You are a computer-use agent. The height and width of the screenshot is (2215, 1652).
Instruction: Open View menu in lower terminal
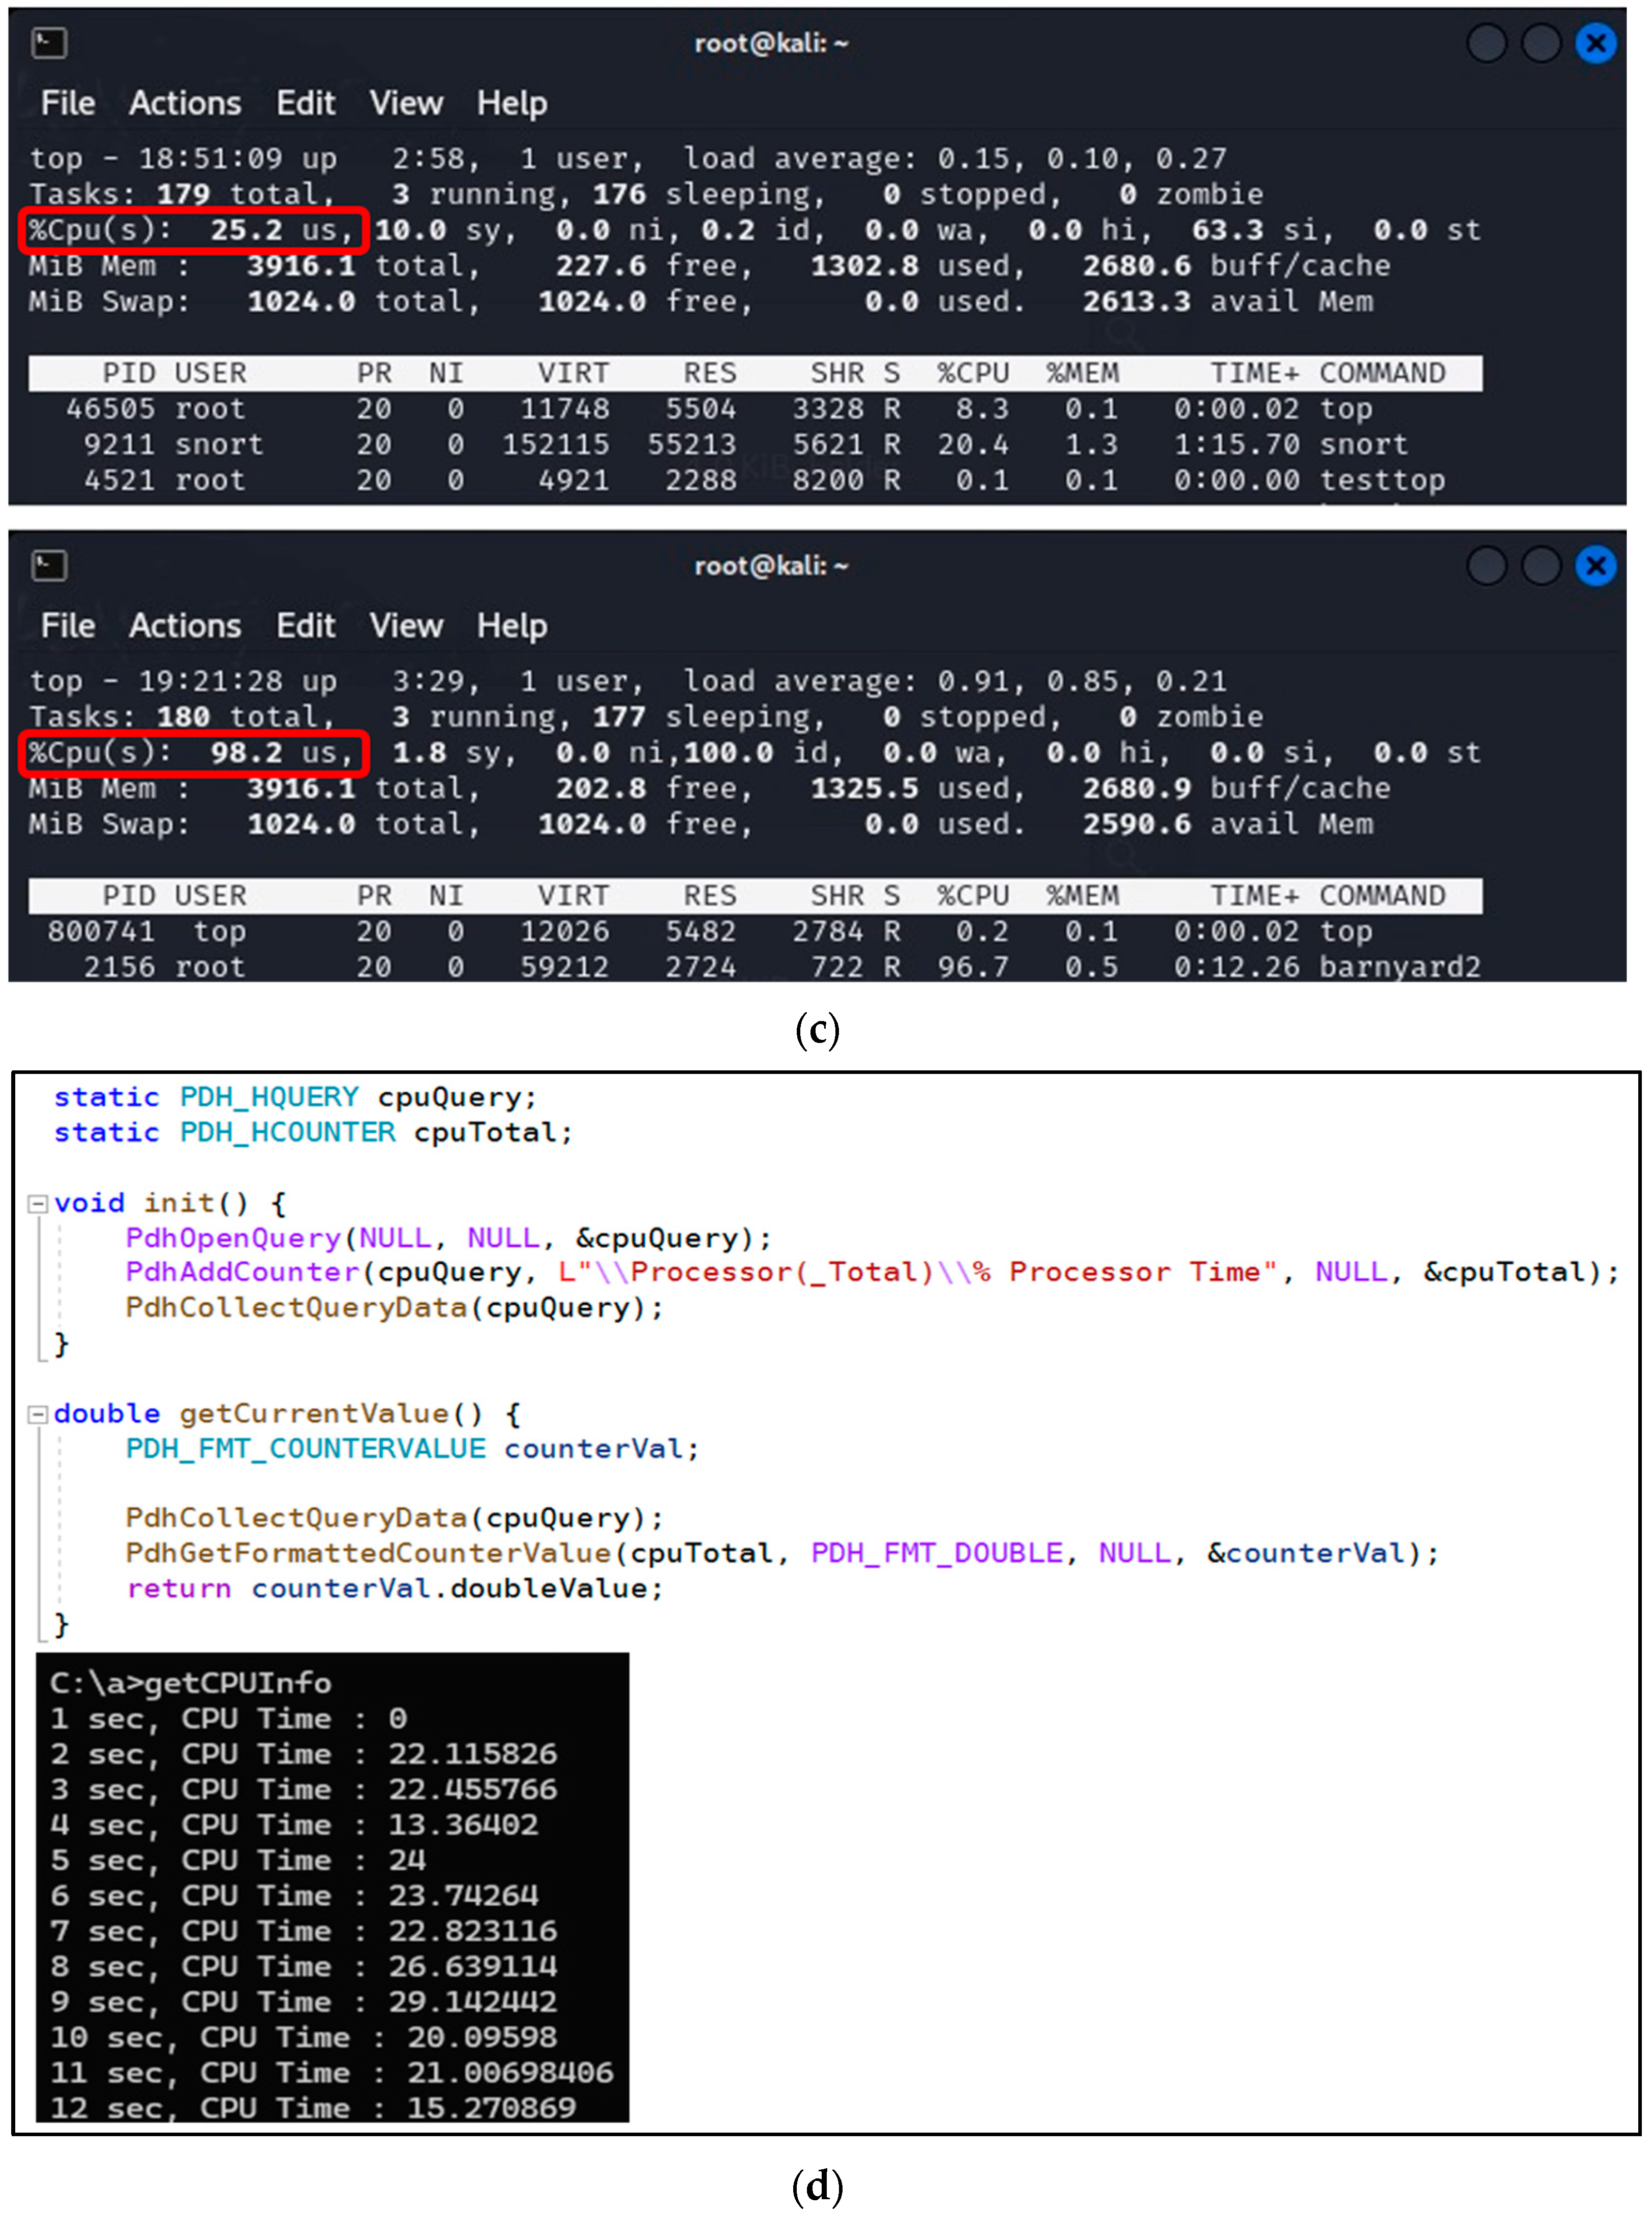406,626
